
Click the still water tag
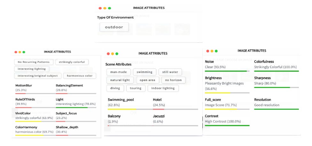(x=170, y=72)
